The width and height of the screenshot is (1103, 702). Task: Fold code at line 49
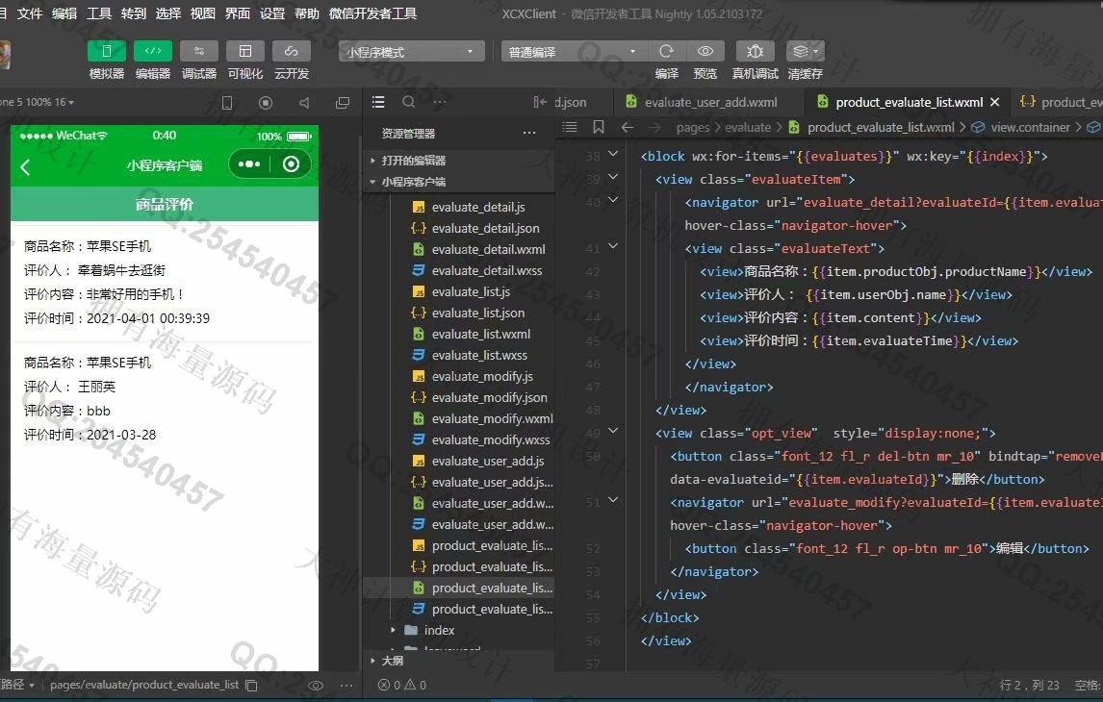[x=613, y=431]
